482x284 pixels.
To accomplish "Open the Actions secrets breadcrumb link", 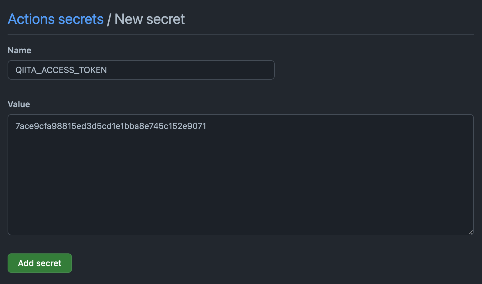I will 56,19.
